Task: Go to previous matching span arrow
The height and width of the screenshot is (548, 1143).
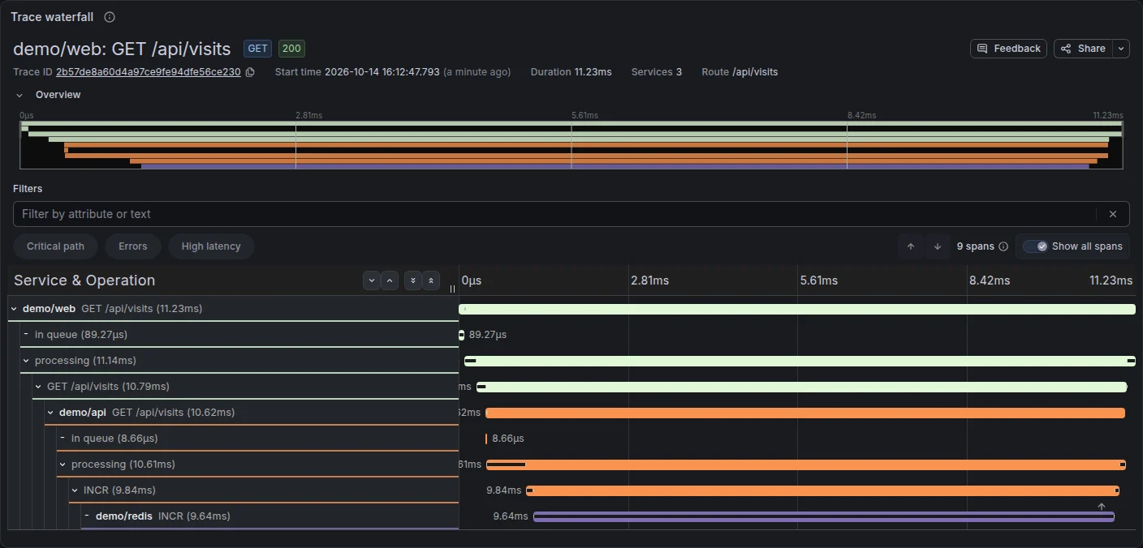Action: tap(911, 246)
